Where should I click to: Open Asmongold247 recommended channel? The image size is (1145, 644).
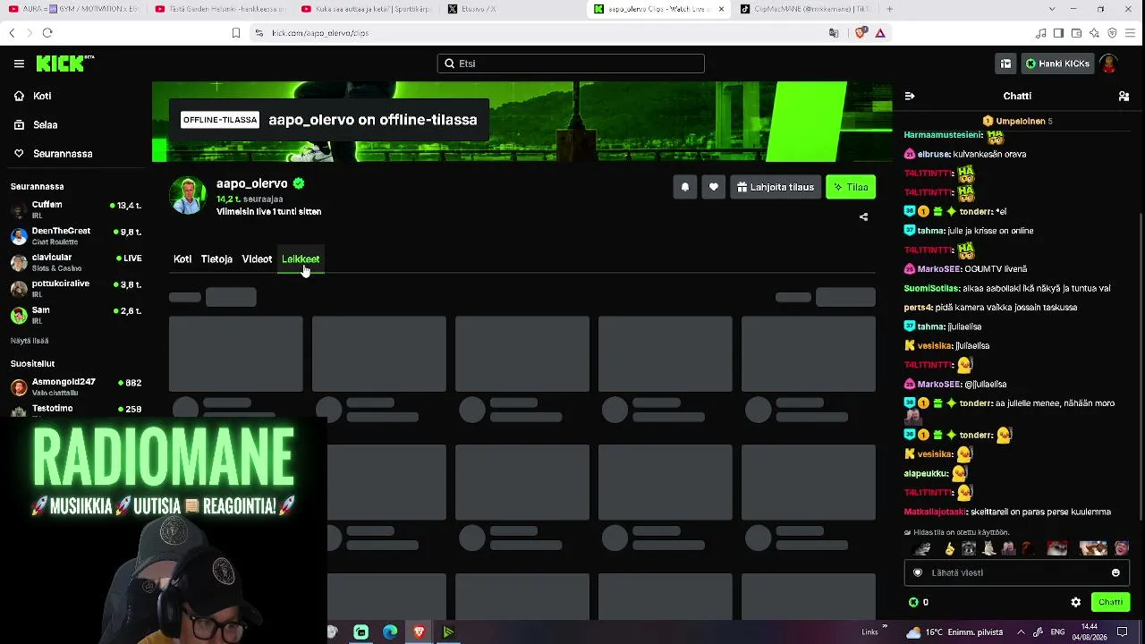pyautogui.click(x=76, y=386)
